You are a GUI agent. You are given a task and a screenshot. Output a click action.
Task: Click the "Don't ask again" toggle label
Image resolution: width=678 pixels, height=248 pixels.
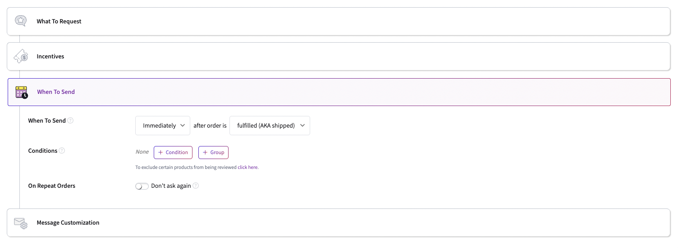click(x=171, y=186)
